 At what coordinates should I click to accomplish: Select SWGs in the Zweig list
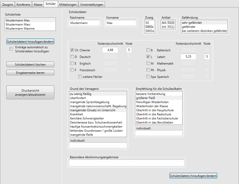point(149,27)
